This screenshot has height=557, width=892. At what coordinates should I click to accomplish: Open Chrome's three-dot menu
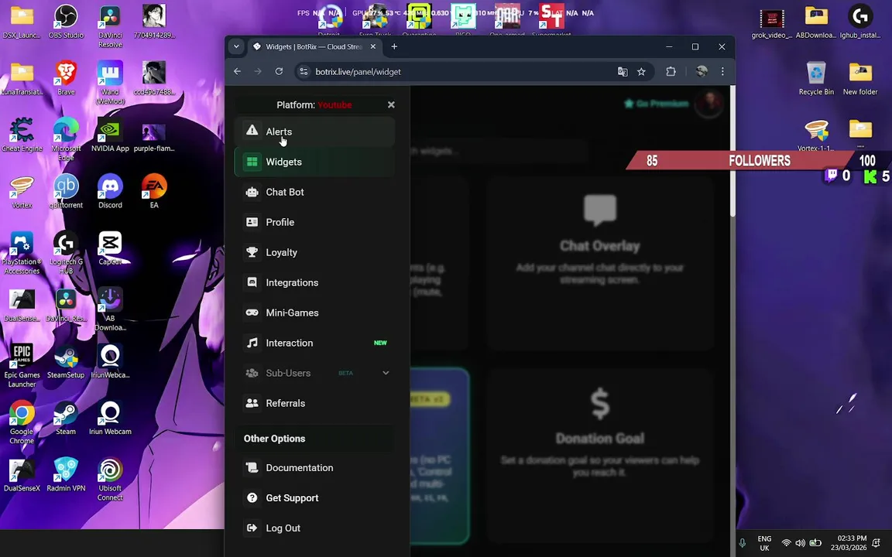pyautogui.click(x=722, y=72)
